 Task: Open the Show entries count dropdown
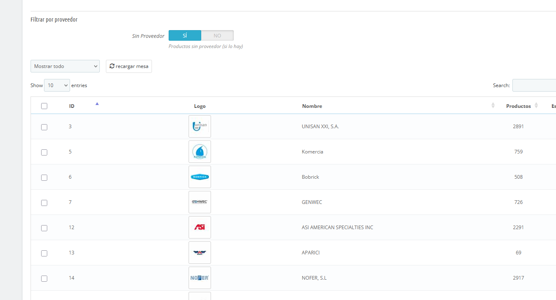57,85
